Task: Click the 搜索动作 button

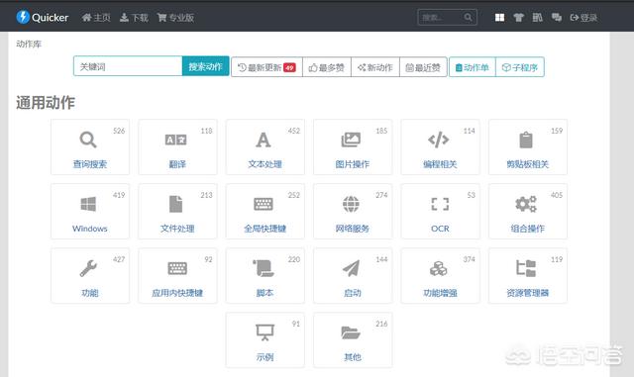Action: pyautogui.click(x=205, y=66)
